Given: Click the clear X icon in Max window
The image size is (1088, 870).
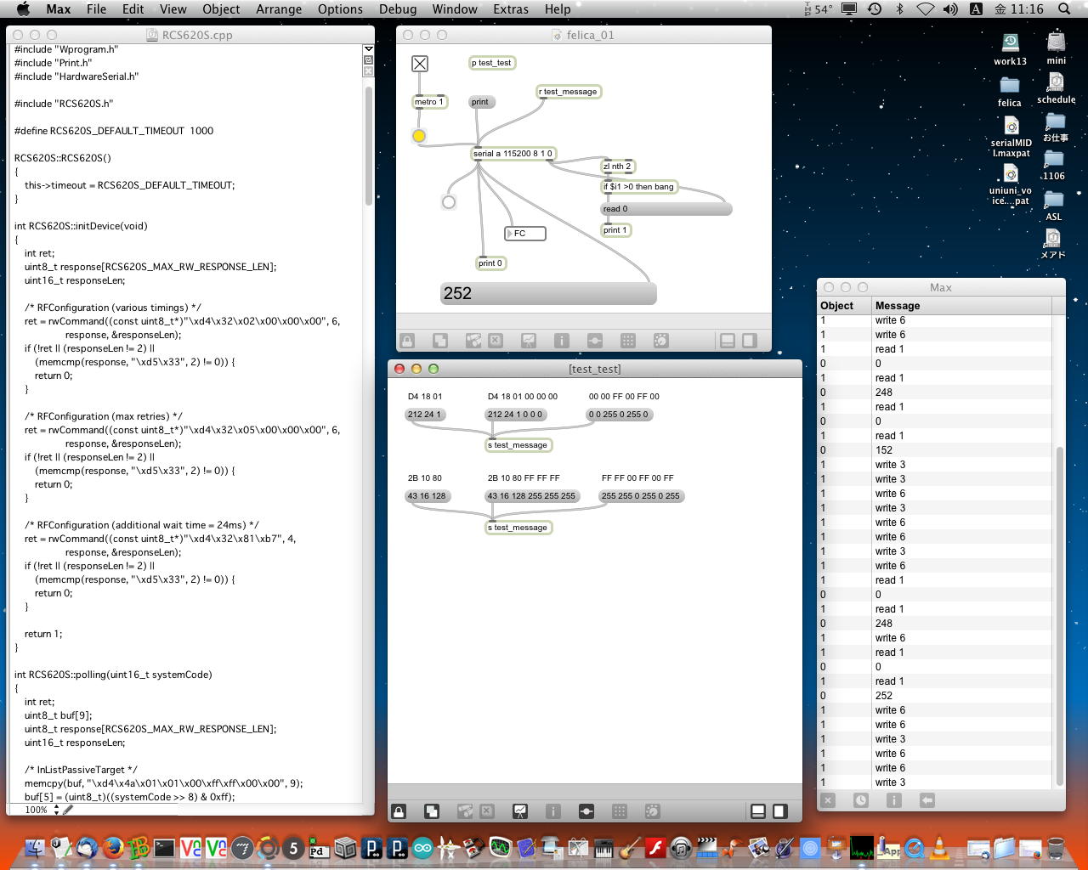Looking at the screenshot, I should point(829,800).
